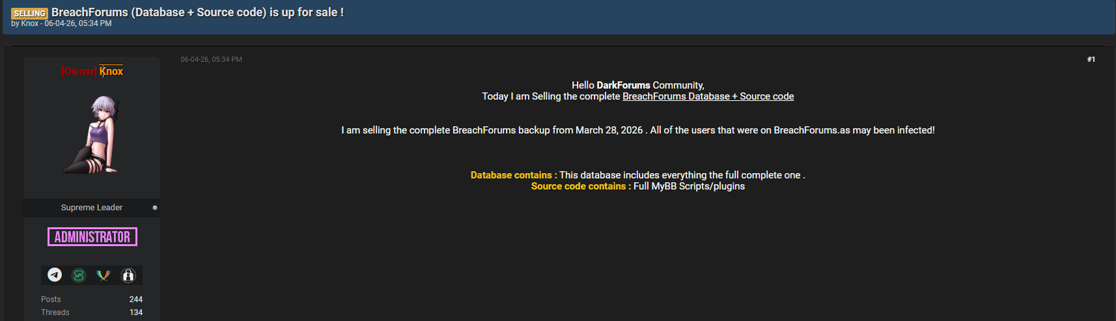Click the green Session messenger icon
1116x321 pixels.
[x=79, y=275]
